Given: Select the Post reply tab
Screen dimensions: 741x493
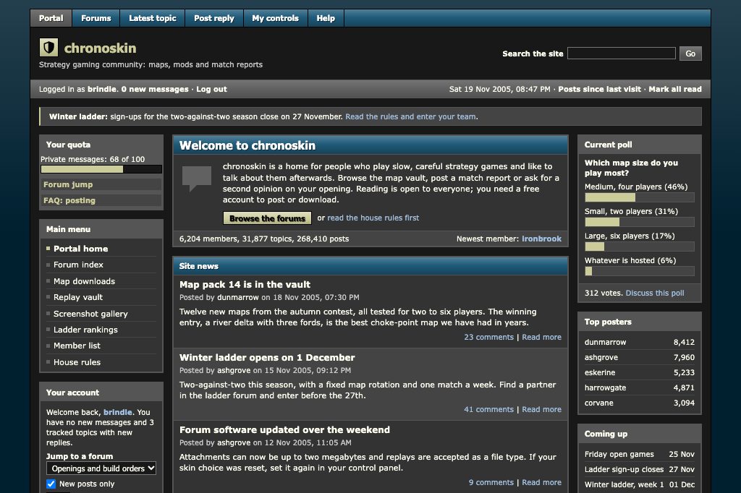Looking at the screenshot, I should point(214,18).
